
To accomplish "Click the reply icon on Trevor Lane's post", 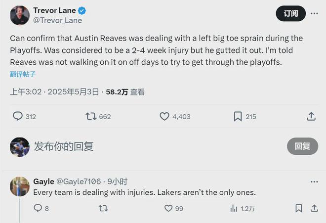I will 18,116.
